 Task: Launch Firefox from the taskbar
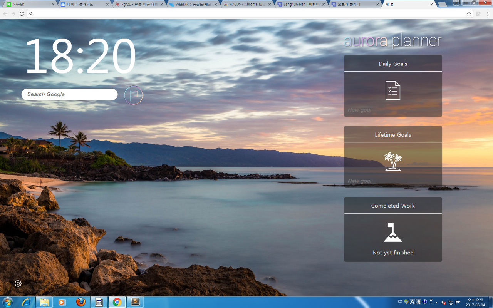click(x=80, y=302)
